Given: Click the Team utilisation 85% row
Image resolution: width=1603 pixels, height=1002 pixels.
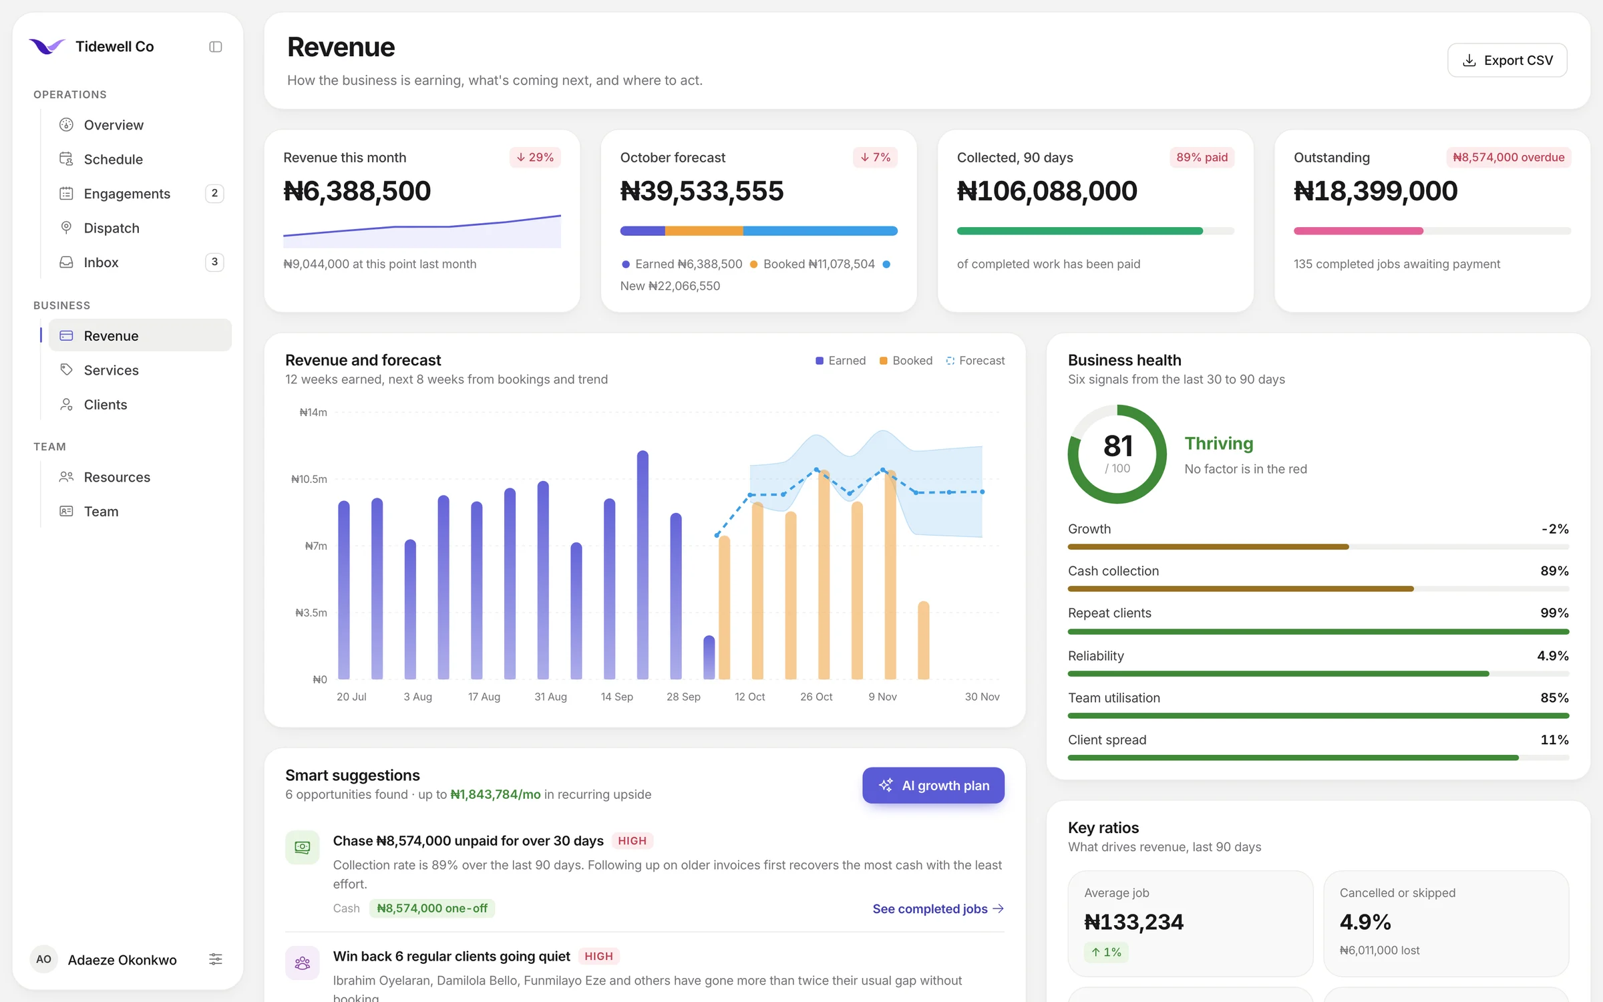Looking at the screenshot, I should 1318,704.
